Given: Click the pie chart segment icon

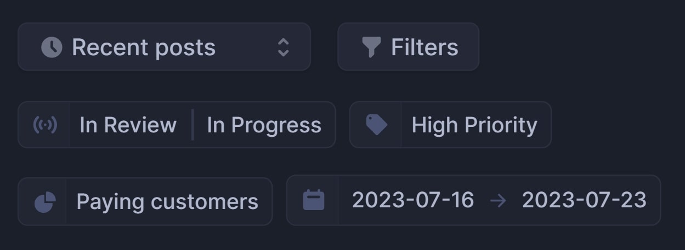Looking at the screenshot, I should 44,202.
